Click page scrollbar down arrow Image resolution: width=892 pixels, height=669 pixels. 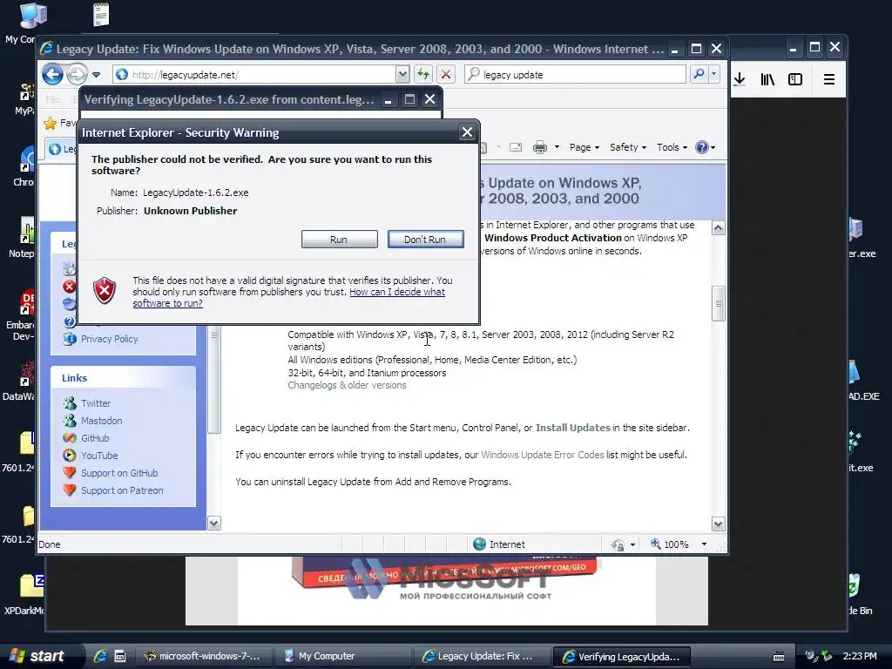pos(719,524)
